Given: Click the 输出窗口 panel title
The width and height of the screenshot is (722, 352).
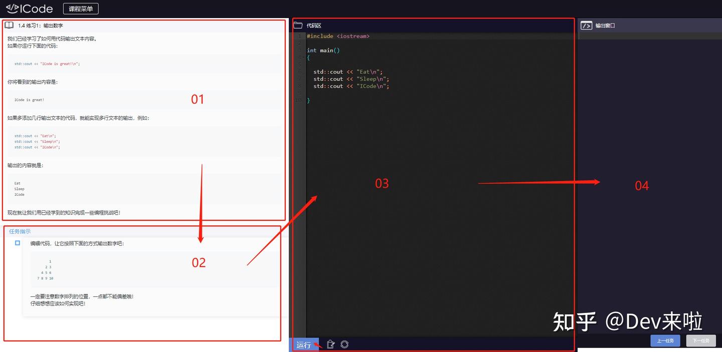Looking at the screenshot, I should point(605,26).
